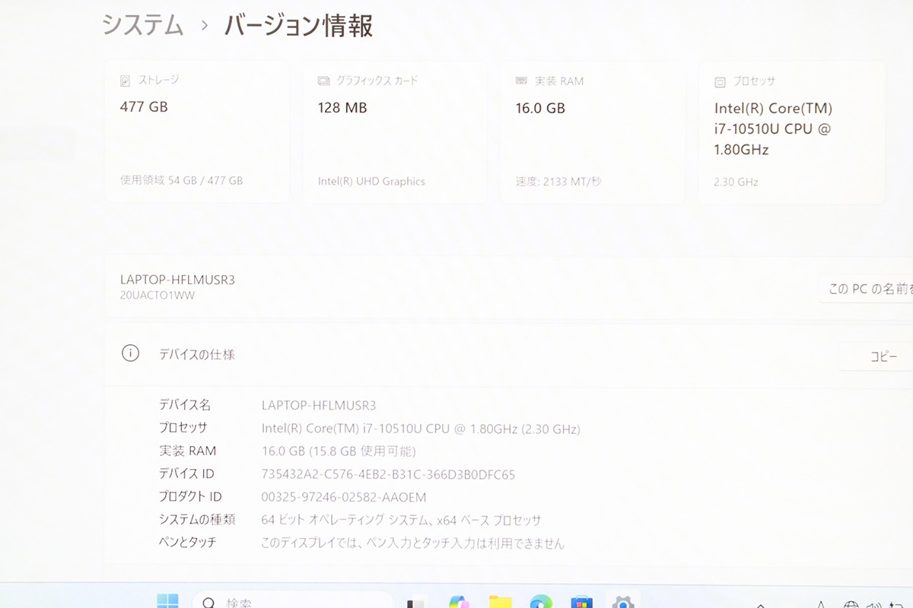913x608 pixels.
Task: Open Microsoft Edge from the taskbar
Action: (541, 601)
